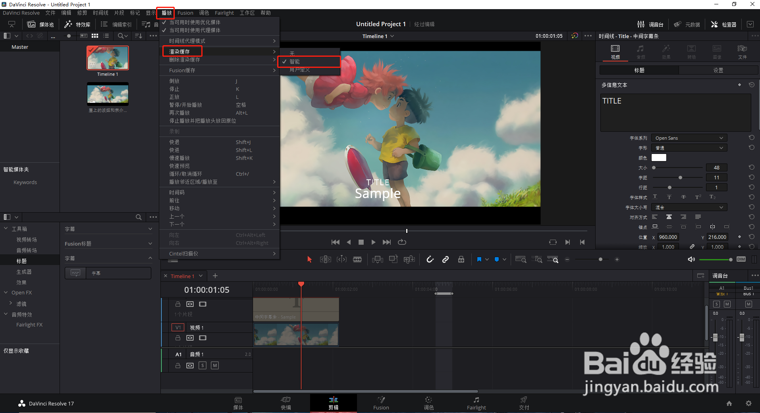
Task: Switch to Fairlight page at bottom
Action: pyautogui.click(x=476, y=403)
